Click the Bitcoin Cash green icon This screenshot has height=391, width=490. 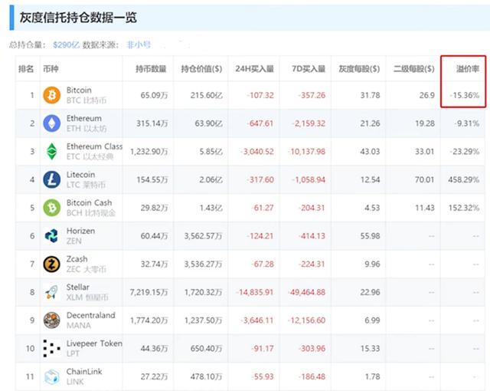[51, 208]
